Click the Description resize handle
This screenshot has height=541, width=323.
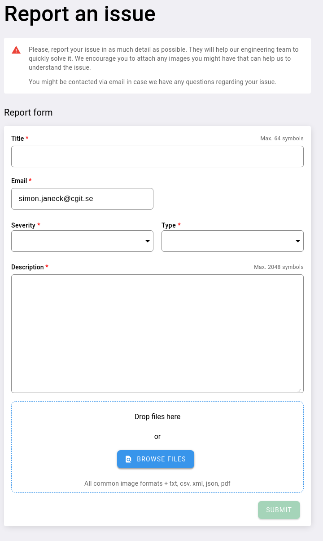coord(299,389)
